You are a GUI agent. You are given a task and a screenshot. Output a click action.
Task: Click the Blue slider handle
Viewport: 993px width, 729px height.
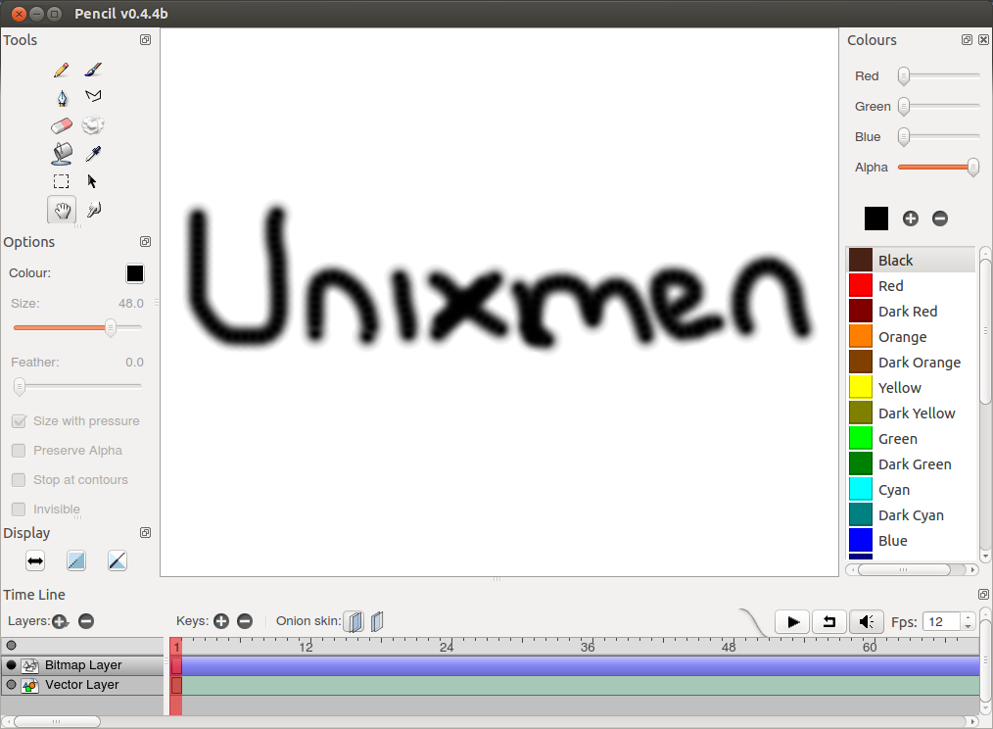904,137
